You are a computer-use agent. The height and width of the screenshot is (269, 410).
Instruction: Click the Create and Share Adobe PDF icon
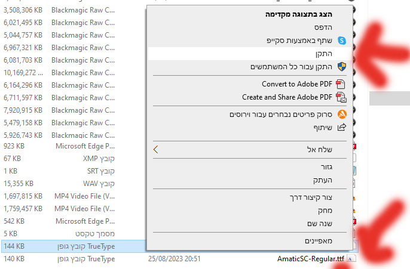tap(341, 97)
